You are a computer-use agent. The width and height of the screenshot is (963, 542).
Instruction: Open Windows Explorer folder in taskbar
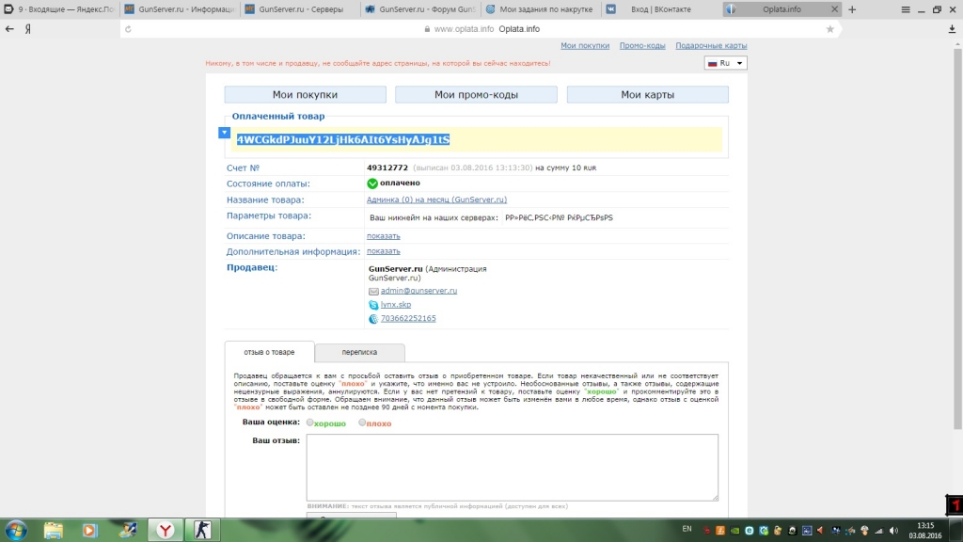54,530
